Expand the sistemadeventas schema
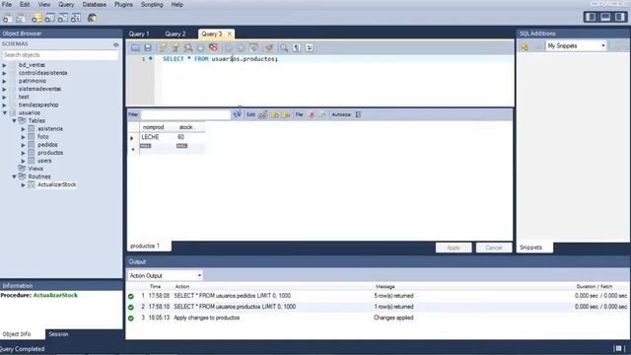This screenshot has width=631, height=355. (4, 89)
